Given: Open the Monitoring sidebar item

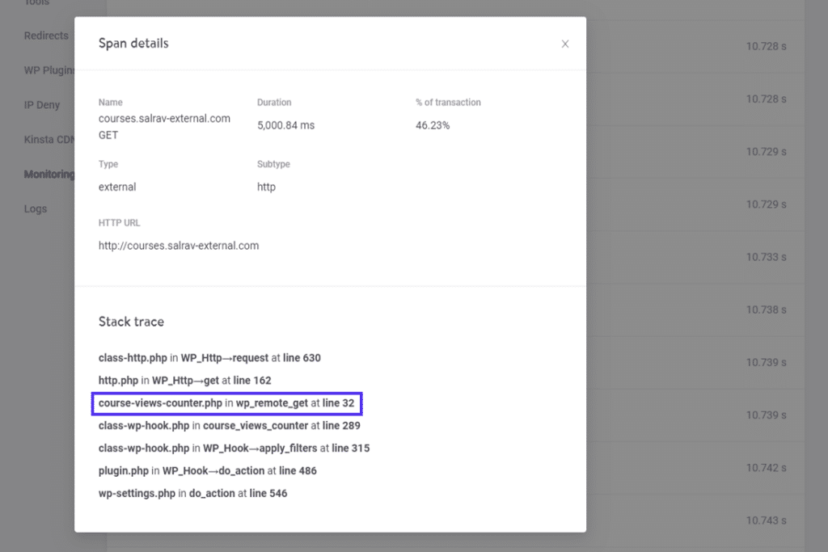Looking at the screenshot, I should pyautogui.click(x=49, y=175).
